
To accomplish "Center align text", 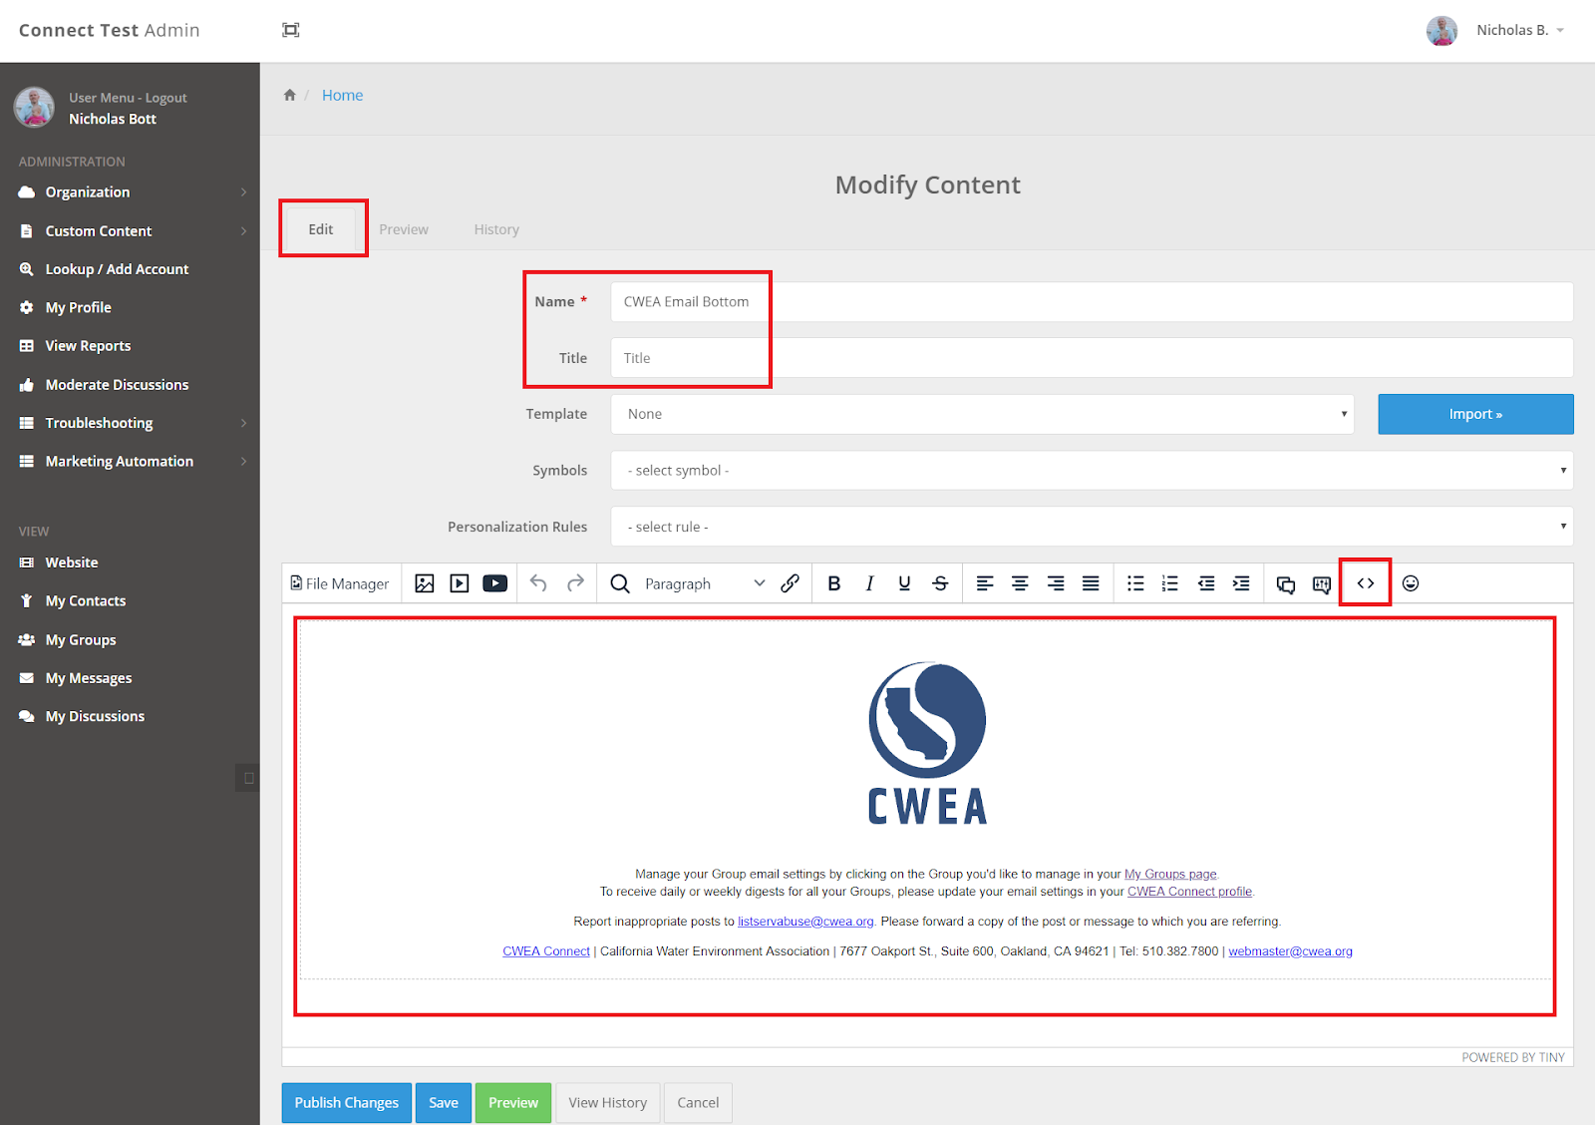I will point(1020,583).
